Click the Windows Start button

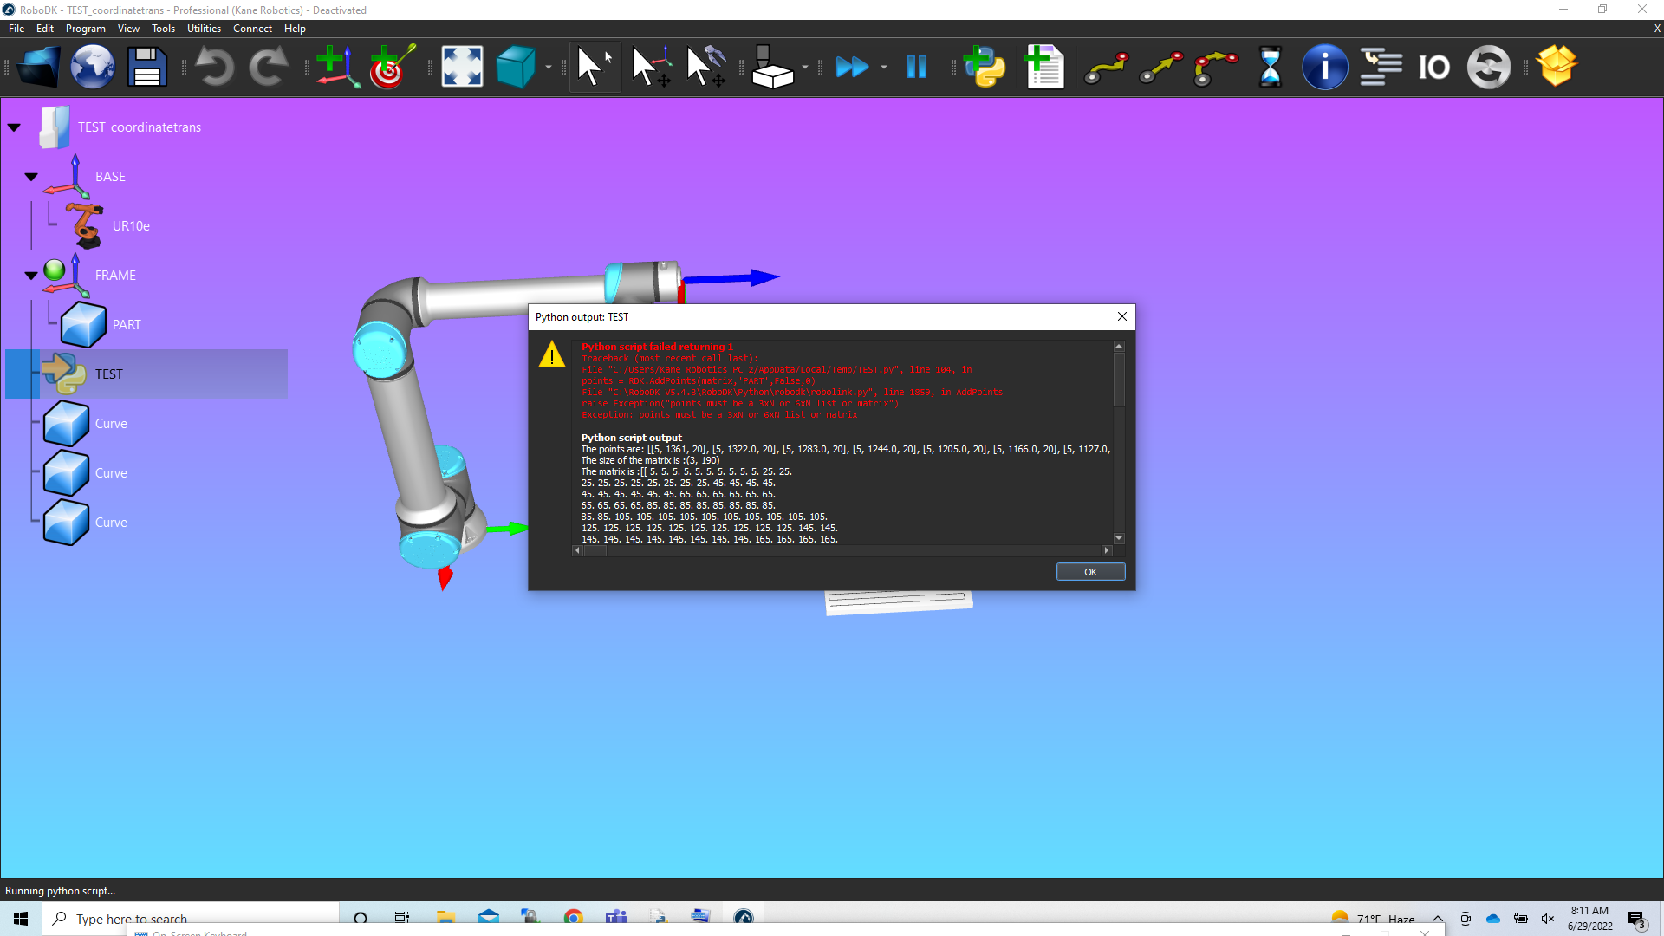[21, 919]
